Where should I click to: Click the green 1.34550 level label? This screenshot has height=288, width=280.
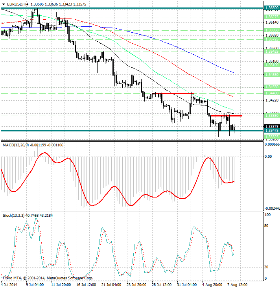pos(272,87)
